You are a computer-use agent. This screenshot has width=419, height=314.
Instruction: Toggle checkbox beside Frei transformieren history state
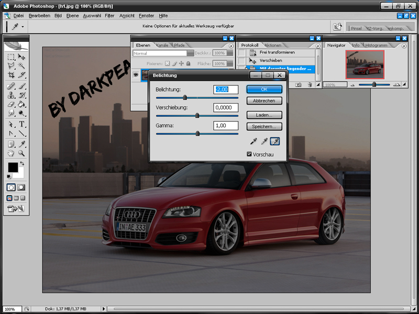[241, 53]
